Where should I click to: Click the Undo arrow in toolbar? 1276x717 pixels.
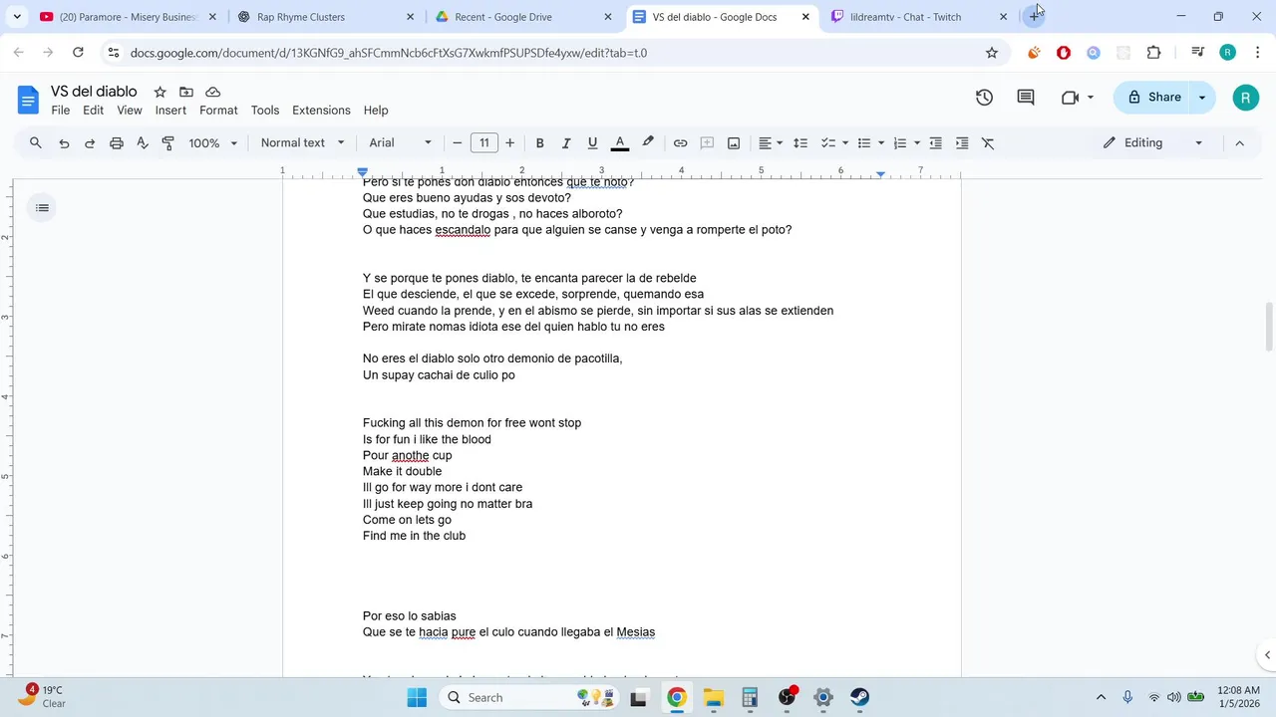pos(64,143)
